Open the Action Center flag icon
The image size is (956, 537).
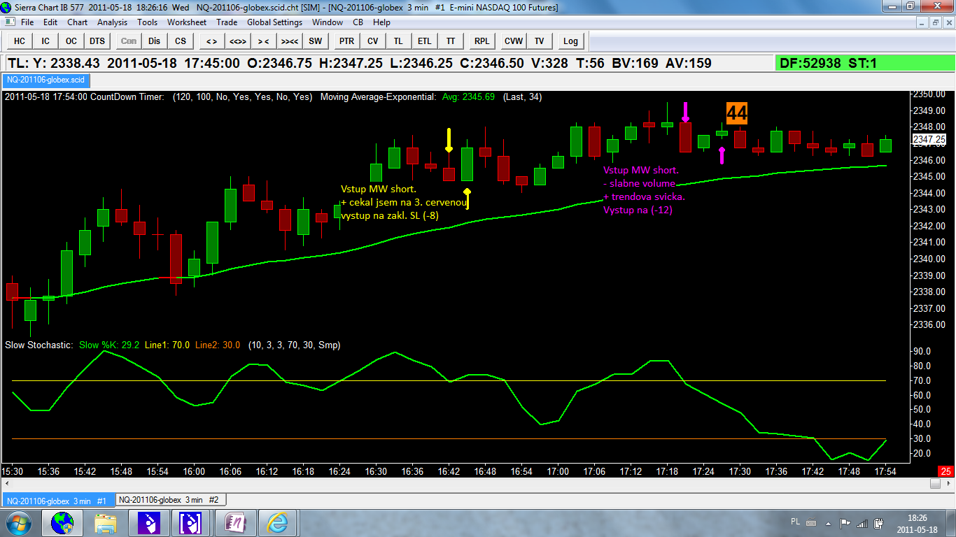coord(846,523)
